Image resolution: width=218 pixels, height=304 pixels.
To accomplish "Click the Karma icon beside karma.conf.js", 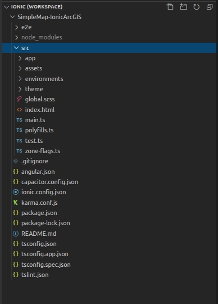I will pyautogui.click(x=16, y=203).
